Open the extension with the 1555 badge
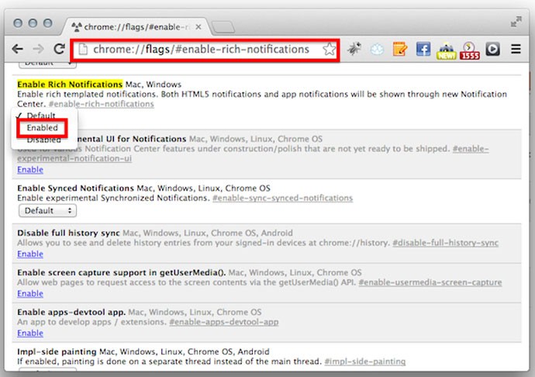Viewport: 535px width, 377px height. pyautogui.click(x=470, y=50)
